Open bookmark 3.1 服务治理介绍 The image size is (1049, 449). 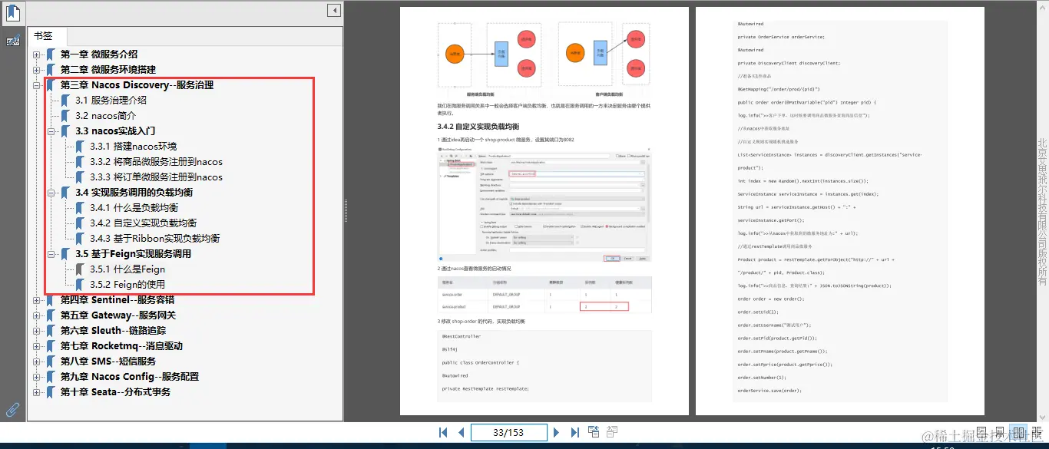coord(111,101)
